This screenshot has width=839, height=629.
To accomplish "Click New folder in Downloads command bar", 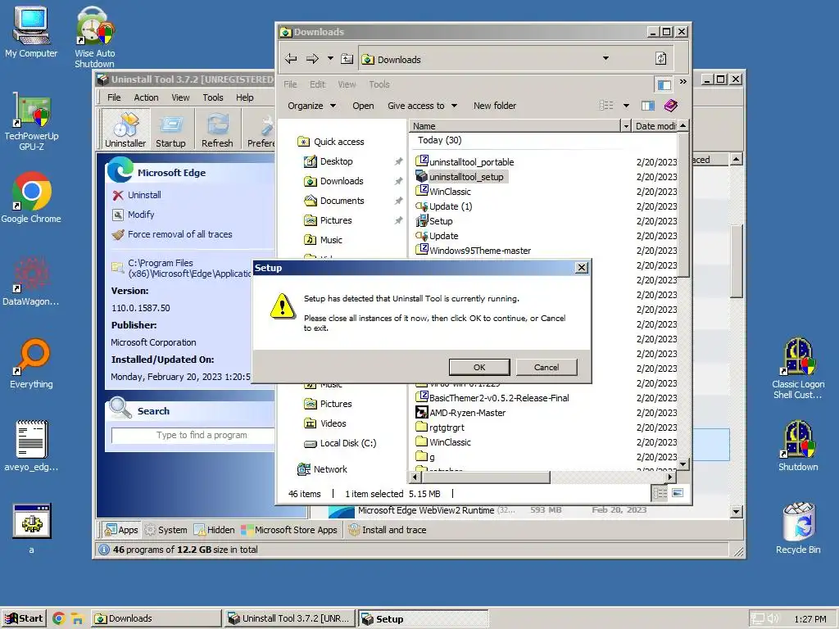I will coord(494,106).
